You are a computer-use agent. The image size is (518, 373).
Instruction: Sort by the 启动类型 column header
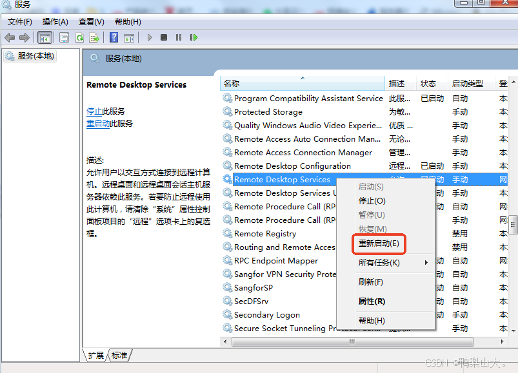[x=472, y=84]
